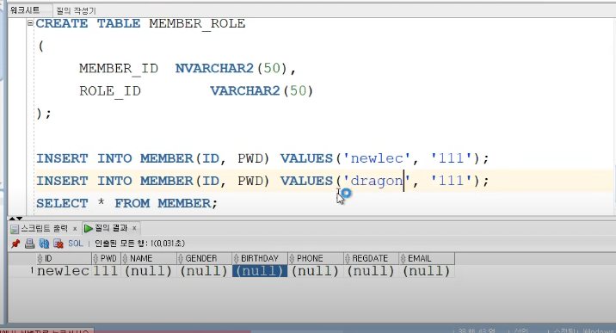
Task: Click VARCHAR2 type on the ROLE_ID line
Action: pos(244,91)
